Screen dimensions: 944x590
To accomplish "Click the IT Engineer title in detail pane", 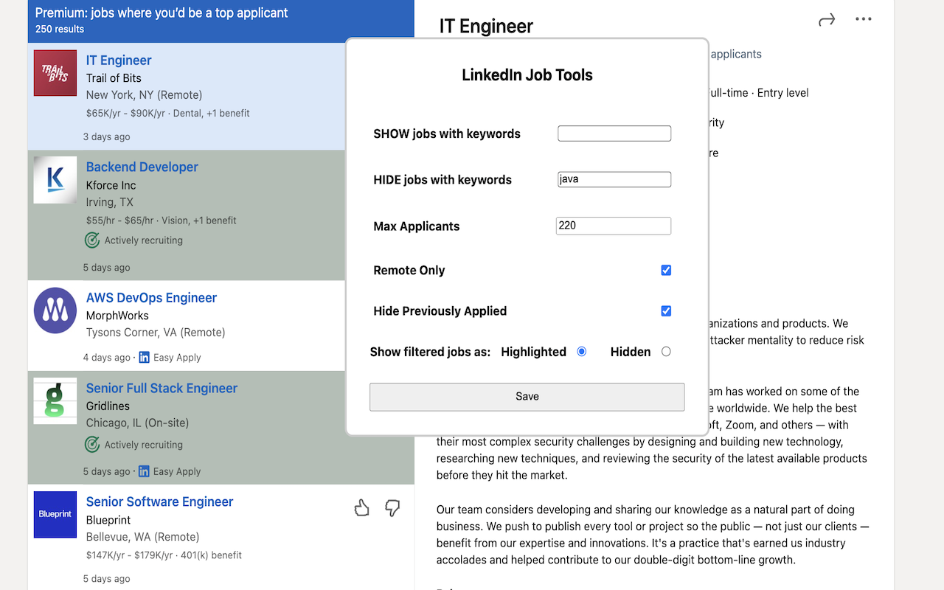I will coord(486,26).
